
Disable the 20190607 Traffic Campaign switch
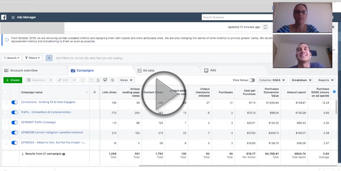[15, 123]
